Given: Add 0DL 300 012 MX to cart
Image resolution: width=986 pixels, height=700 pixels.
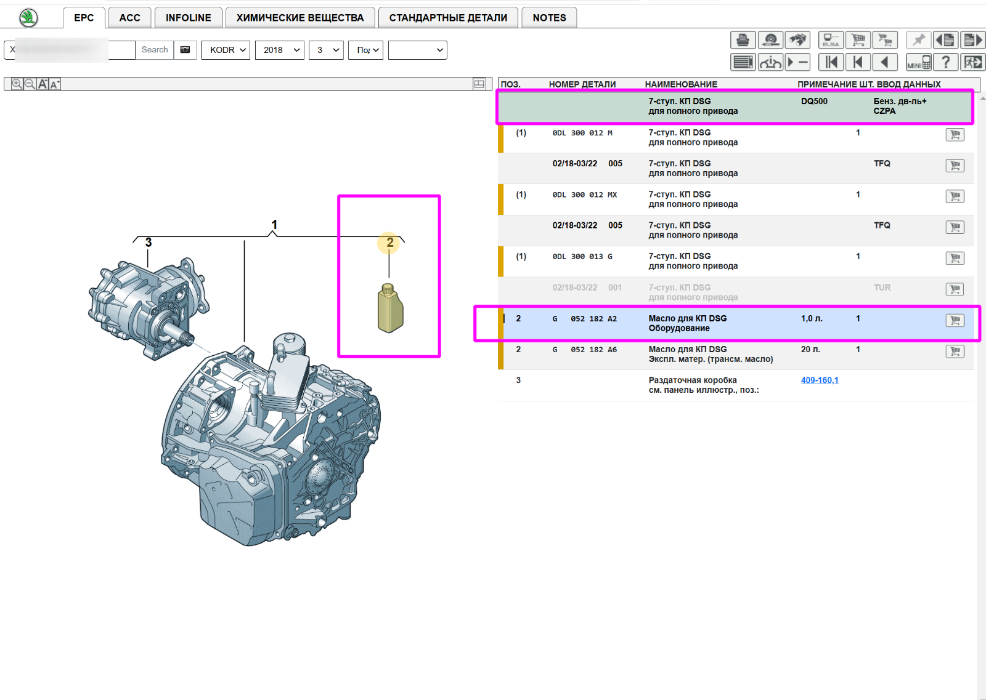Looking at the screenshot, I should [955, 196].
